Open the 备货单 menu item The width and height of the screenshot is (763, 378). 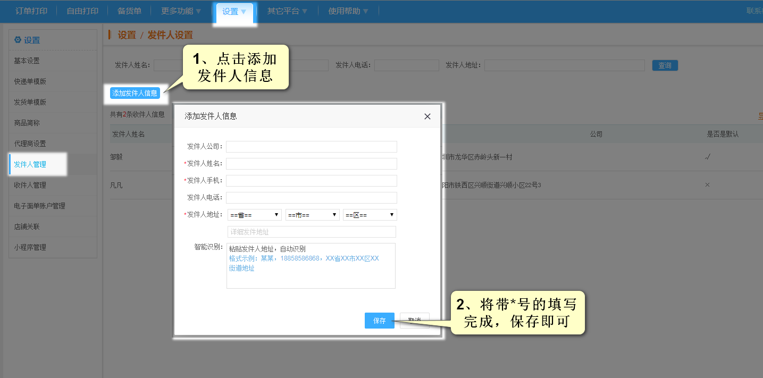click(129, 11)
